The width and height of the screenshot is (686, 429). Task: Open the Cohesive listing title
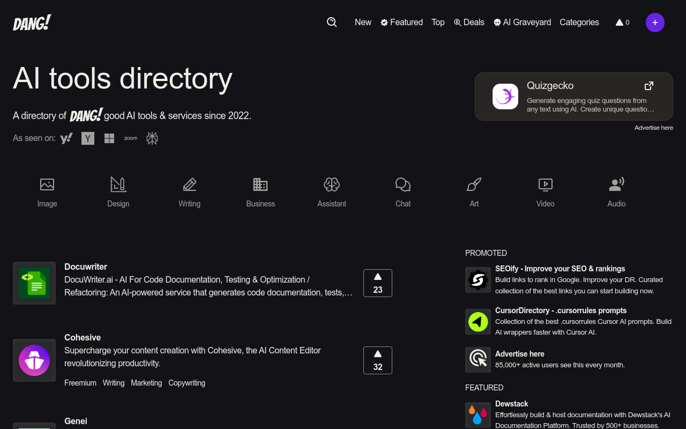pos(83,337)
